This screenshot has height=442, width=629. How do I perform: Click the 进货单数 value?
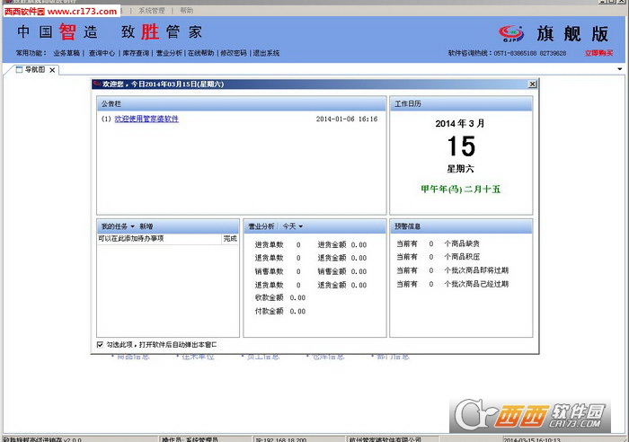click(x=298, y=244)
